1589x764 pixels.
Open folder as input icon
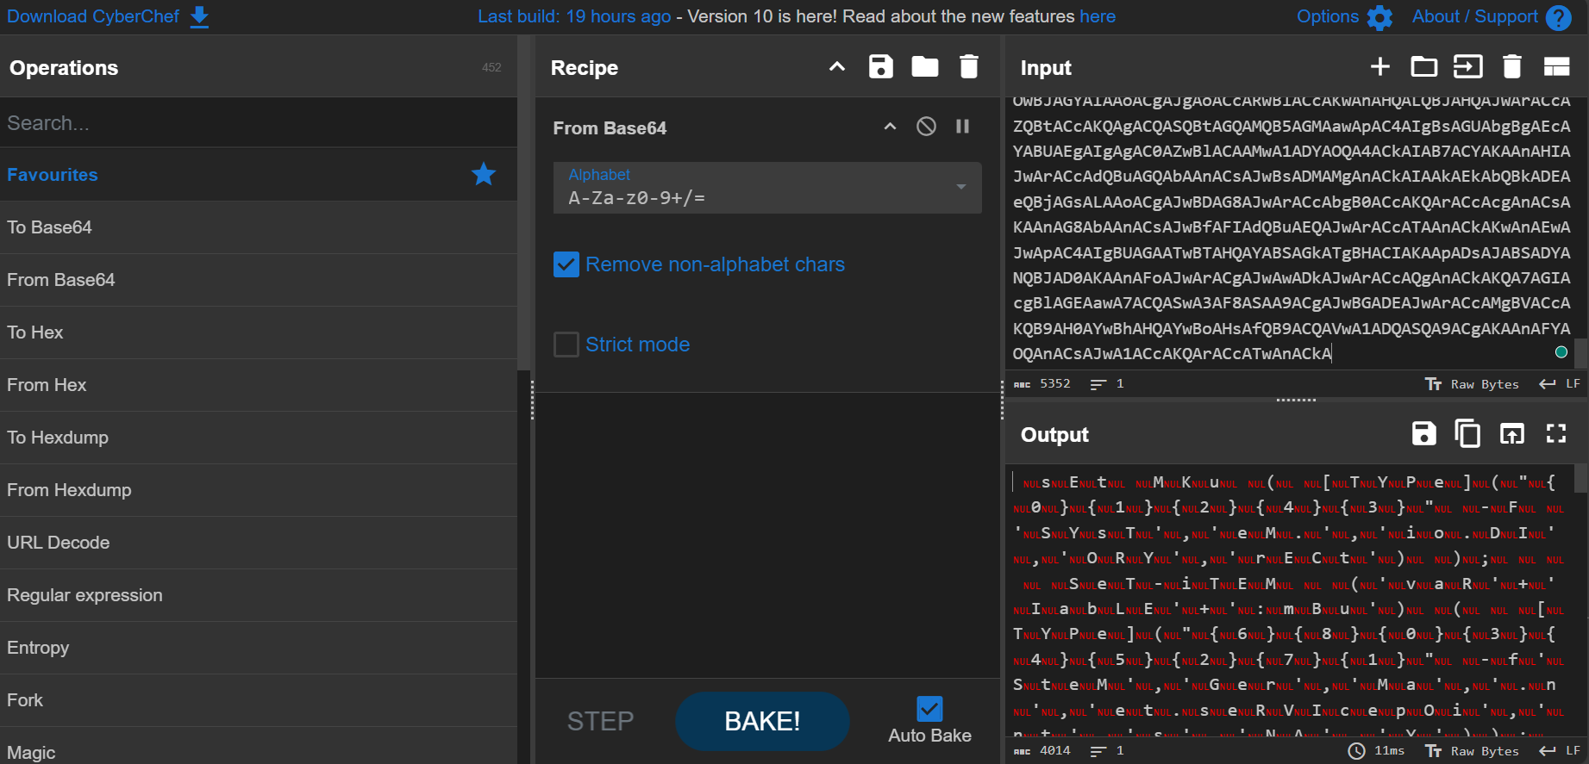1424,66
